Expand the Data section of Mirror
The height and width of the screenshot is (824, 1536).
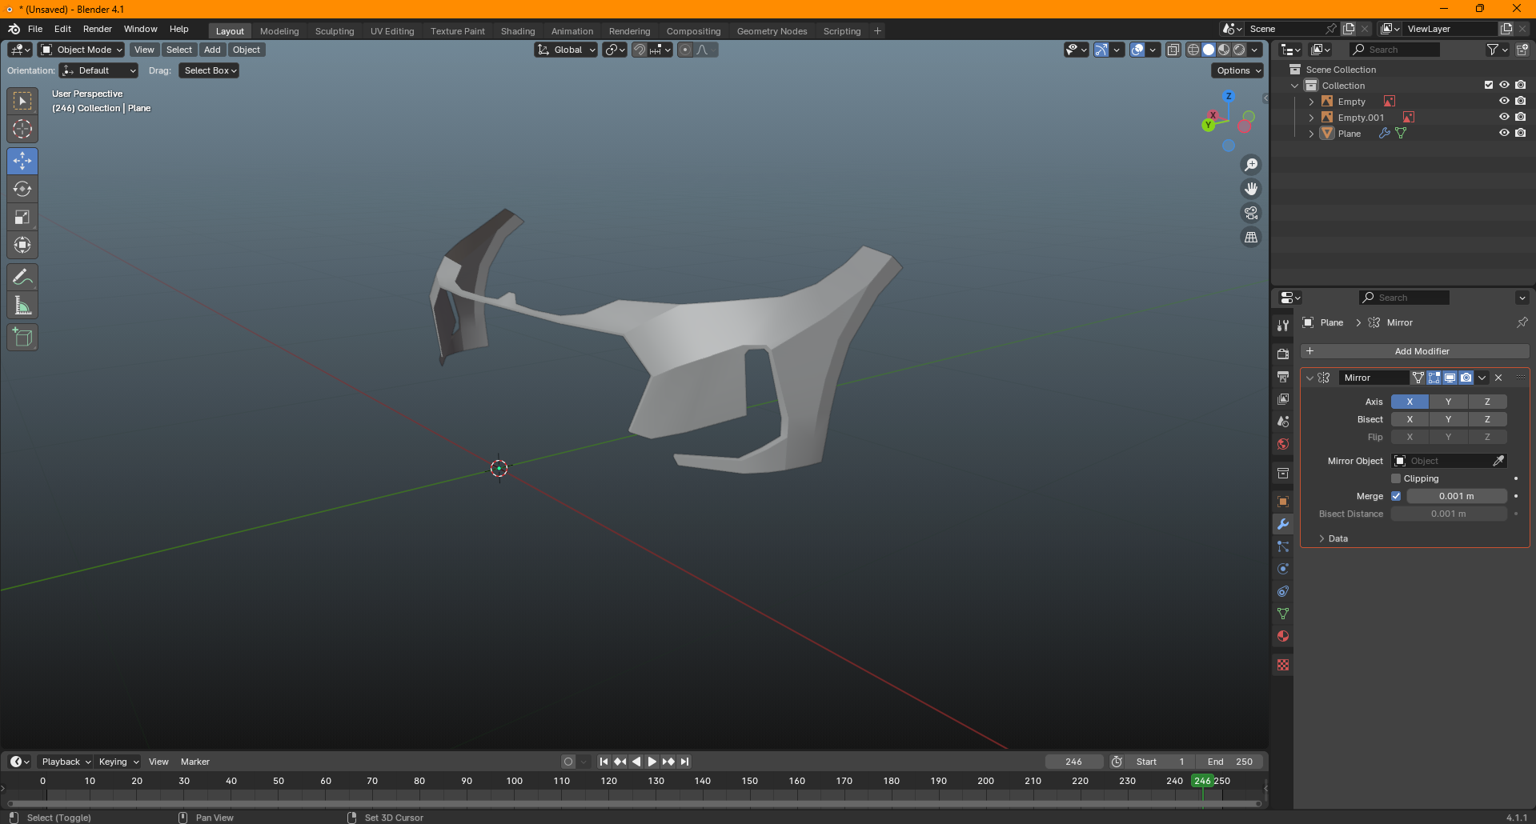pyautogui.click(x=1321, y=538)
